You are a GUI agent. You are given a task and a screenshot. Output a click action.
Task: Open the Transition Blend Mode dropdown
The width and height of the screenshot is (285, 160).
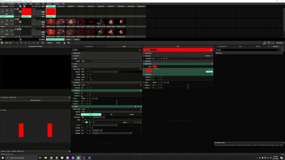[85, 85]
